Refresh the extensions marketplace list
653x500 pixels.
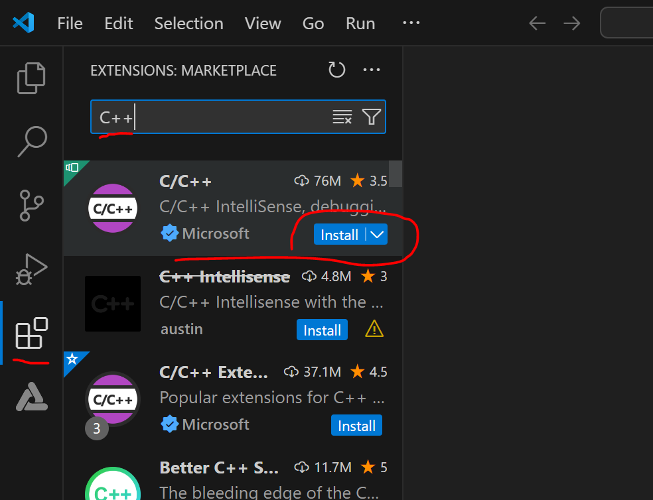336,70
